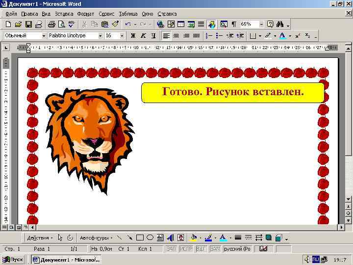Open Document Map magnifier icon
The width and height of the screenshot is (353, 265).
[224, 24]
